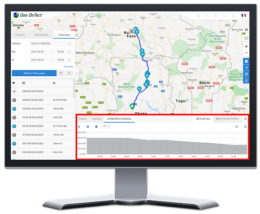Click the À date field 2020-02-05
260x214 pixels.
click(x=41, y=60)
